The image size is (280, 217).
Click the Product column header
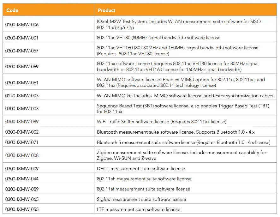[x=106, y=10]
